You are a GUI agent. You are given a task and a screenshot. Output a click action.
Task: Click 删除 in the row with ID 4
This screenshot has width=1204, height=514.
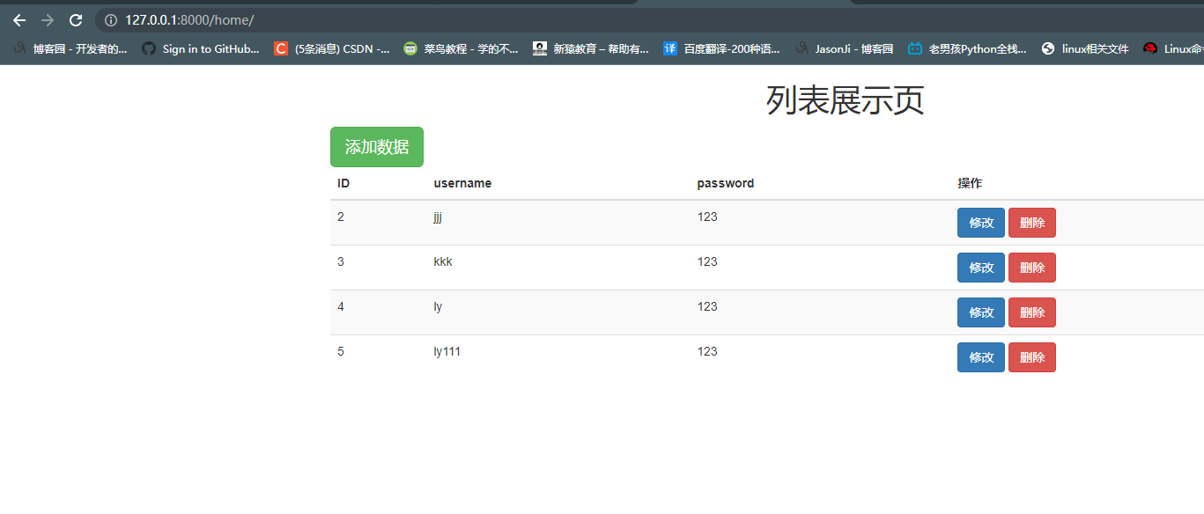tap(1032, 312)
